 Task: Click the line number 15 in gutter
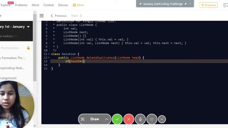(x=46, y=69)
